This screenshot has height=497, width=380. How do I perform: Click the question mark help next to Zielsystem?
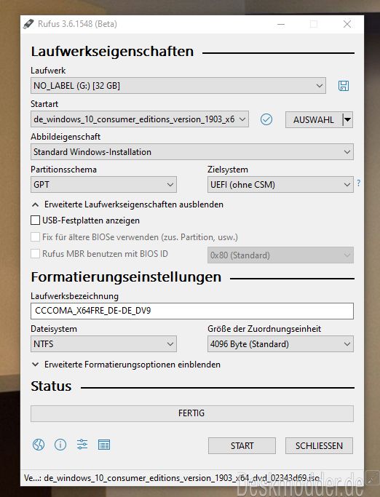(358, 183)
